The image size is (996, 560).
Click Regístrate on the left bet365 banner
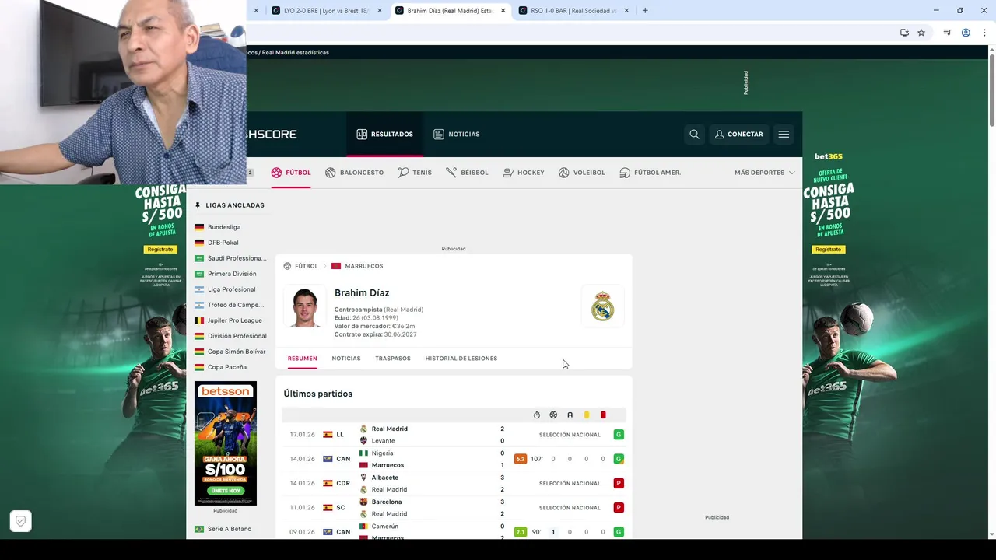160,250
